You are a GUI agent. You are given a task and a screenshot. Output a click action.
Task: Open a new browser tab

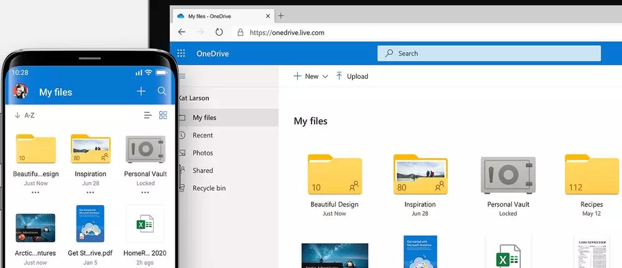tap(281, 16)
